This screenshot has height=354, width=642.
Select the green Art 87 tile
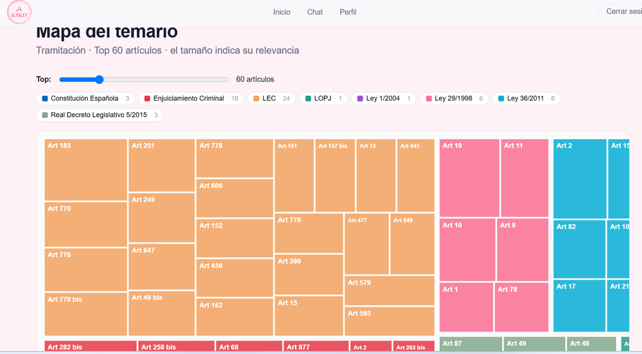pyautogui.click(x=471, y=344)
